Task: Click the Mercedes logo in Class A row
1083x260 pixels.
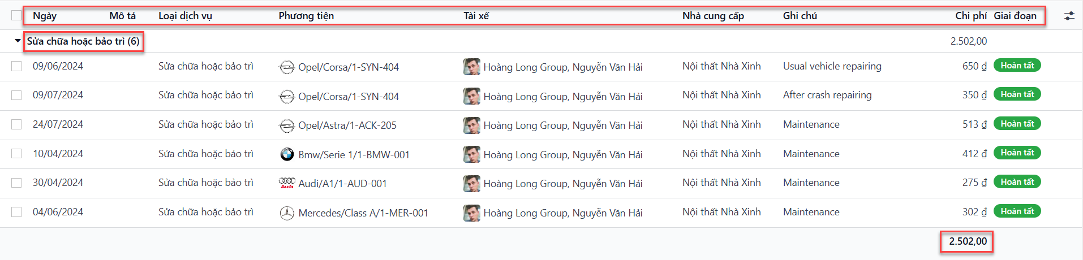Action: (x=287, y=213)
